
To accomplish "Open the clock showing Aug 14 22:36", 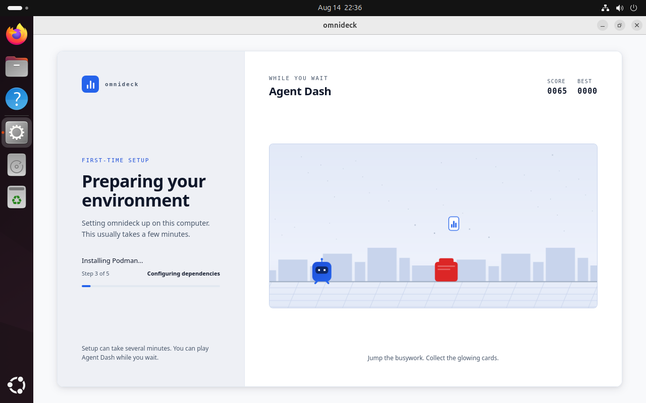I will pos(340,8).
